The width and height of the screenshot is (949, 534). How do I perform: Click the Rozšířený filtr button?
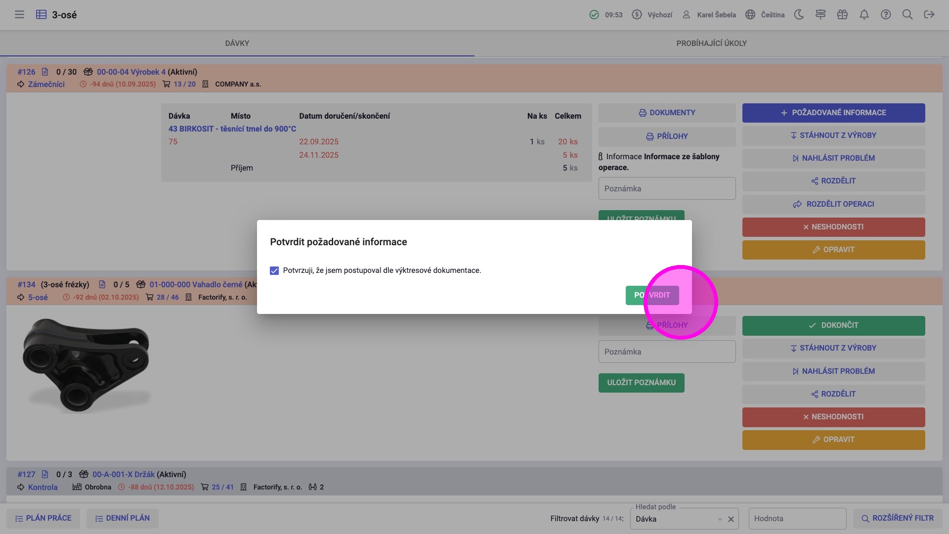tap(897, 518)
